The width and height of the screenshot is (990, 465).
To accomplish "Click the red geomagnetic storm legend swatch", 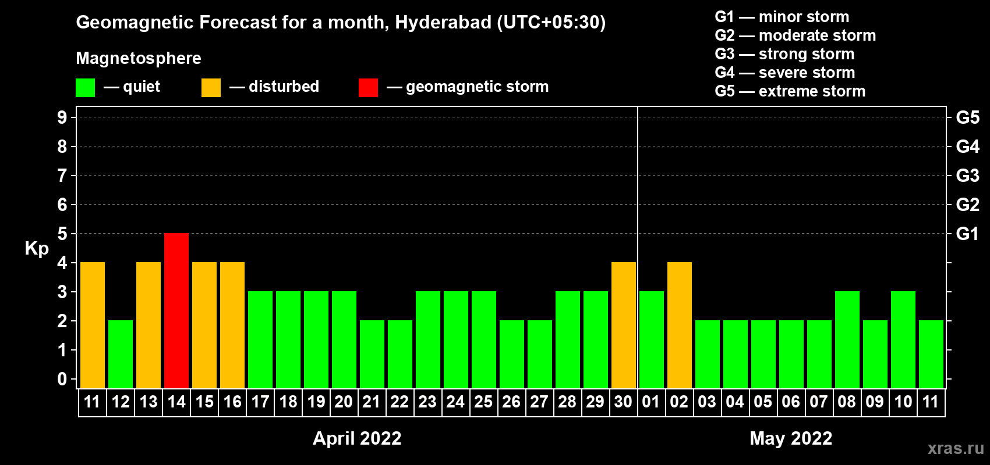I will 368,88.
